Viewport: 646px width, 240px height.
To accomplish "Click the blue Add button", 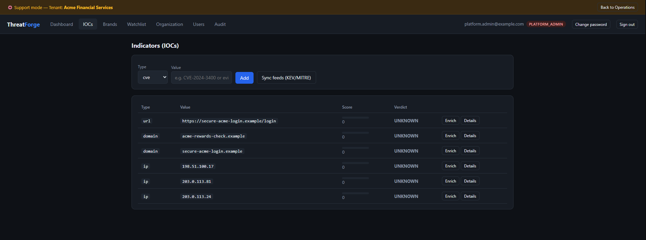I will tap(244, 78).
